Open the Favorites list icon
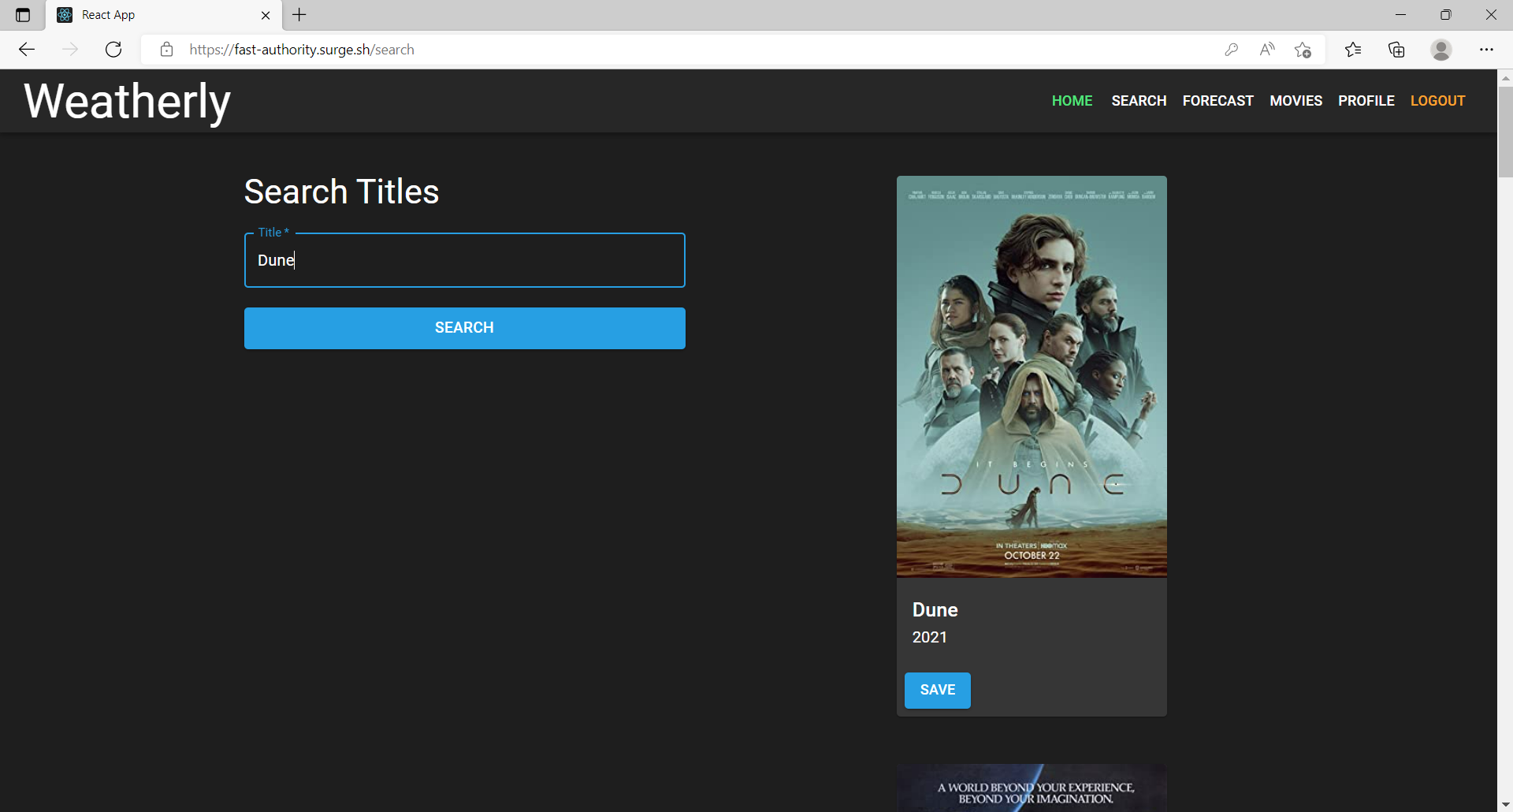 tap(1353, 50)
